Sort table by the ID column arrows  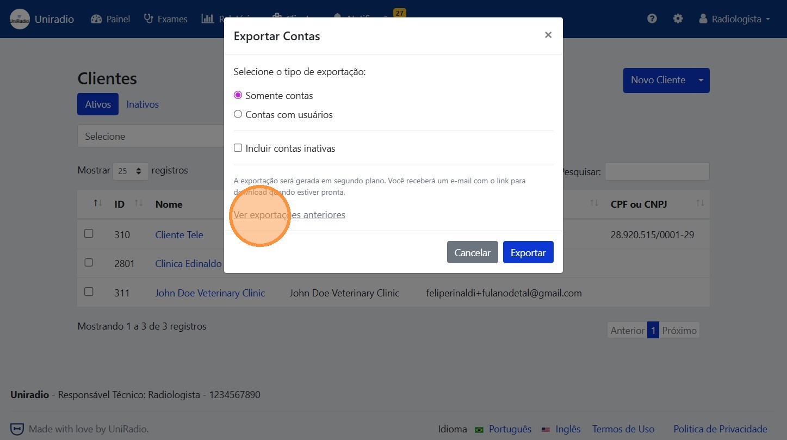tap(139, 203)
